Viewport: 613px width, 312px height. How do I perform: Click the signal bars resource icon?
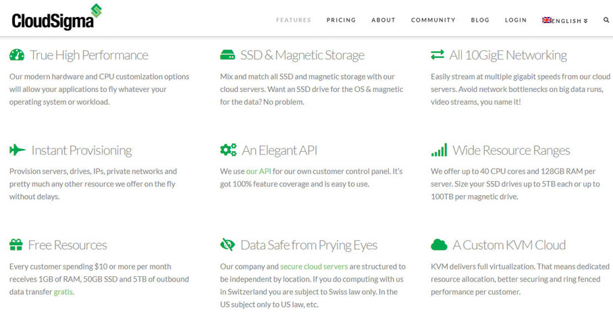[x=439, y=150]
